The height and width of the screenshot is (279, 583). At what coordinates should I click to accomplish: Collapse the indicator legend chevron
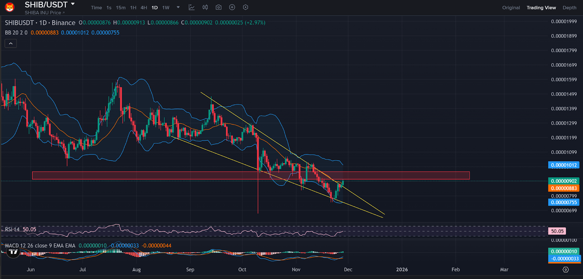[11, 43]
